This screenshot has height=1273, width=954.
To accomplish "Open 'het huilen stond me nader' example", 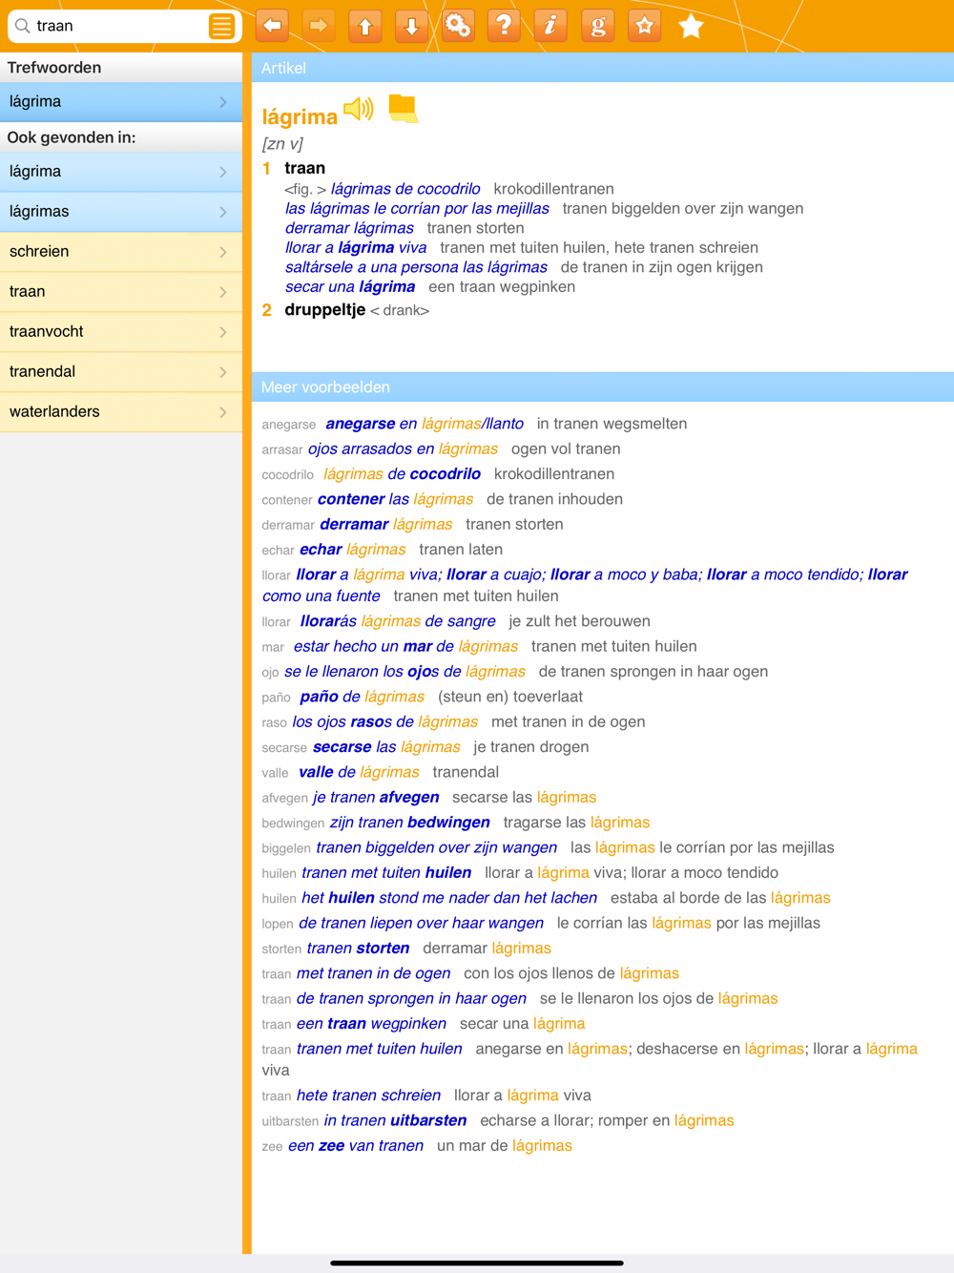I will [449, 898].
